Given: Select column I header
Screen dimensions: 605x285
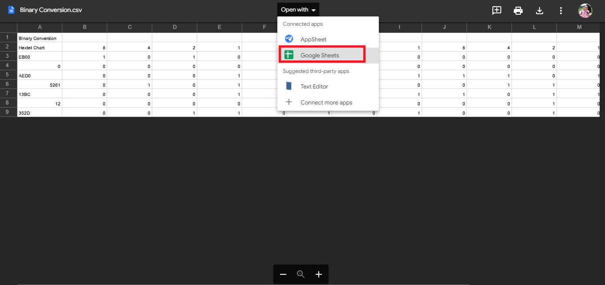Looking at the screenshot, I should click(x=399, y=28).
